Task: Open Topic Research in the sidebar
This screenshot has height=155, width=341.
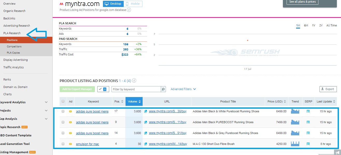Action: pos(10,127)
